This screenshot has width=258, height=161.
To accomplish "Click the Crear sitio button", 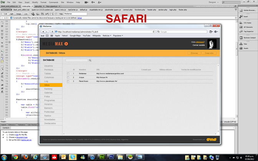I will (x=209, y=53).
